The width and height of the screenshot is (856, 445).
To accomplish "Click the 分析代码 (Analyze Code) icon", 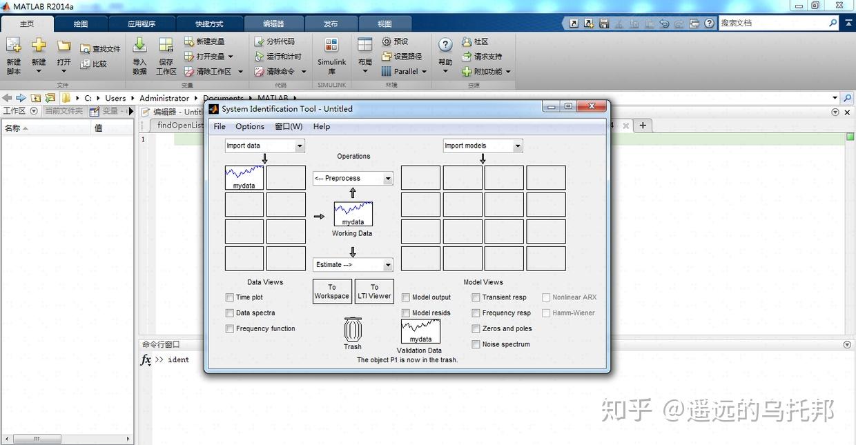I will point(275,41).
